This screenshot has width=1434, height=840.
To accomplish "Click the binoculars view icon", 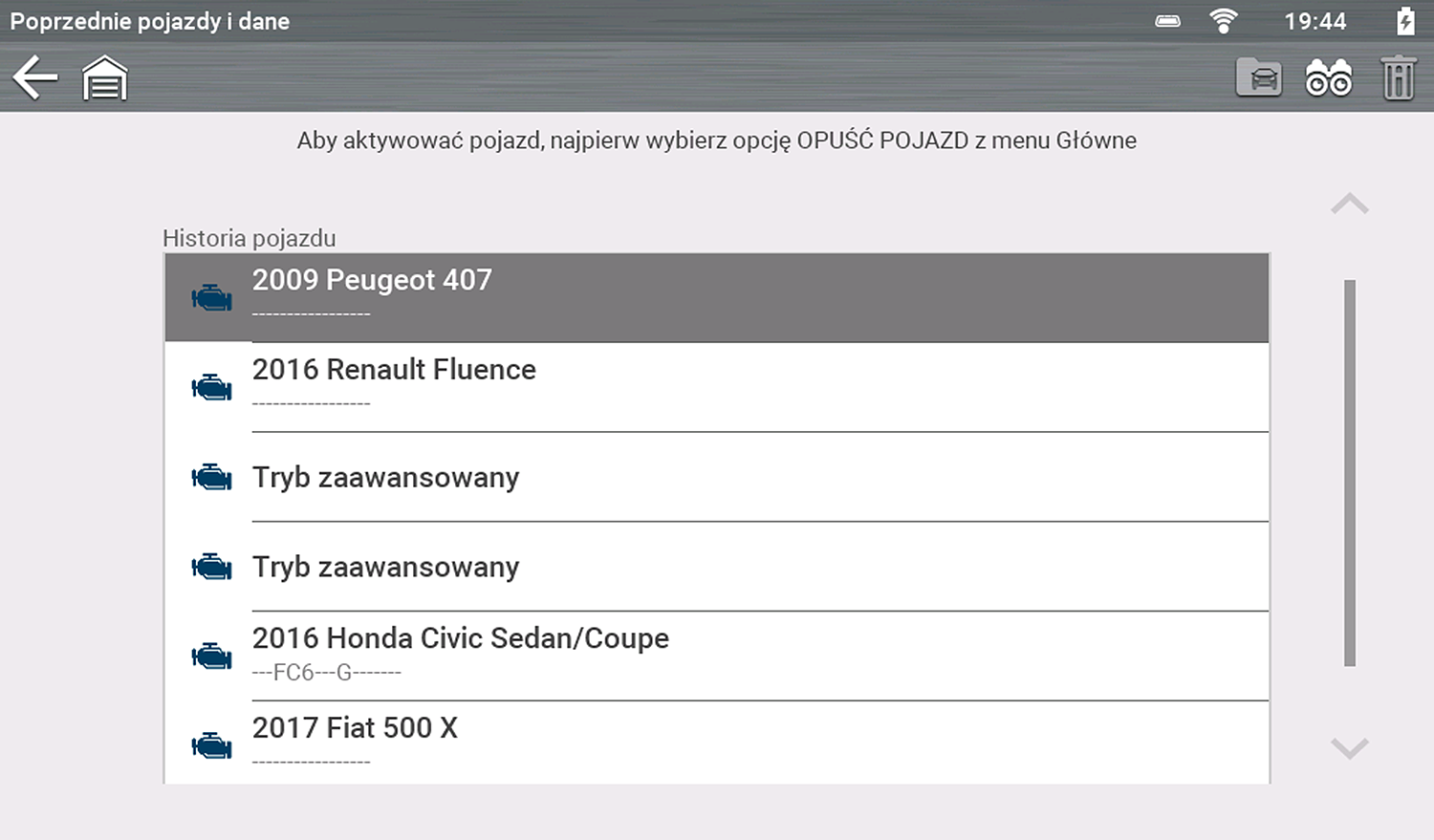I will (x=1328, y=78).
